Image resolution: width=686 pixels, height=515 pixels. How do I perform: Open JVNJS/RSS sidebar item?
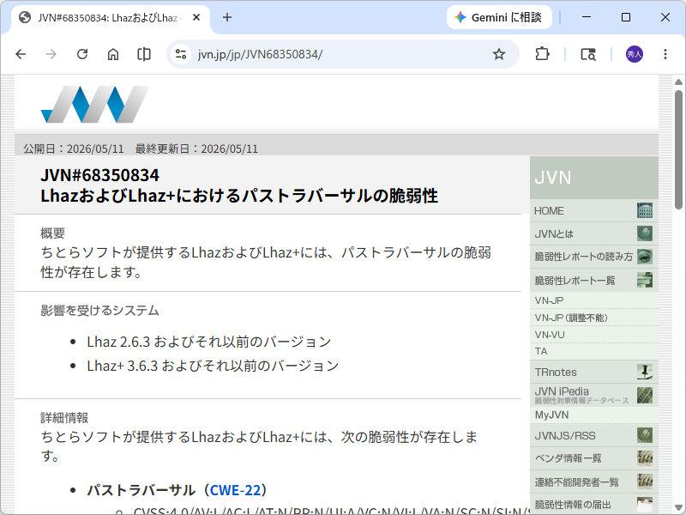tap(593, 436)
